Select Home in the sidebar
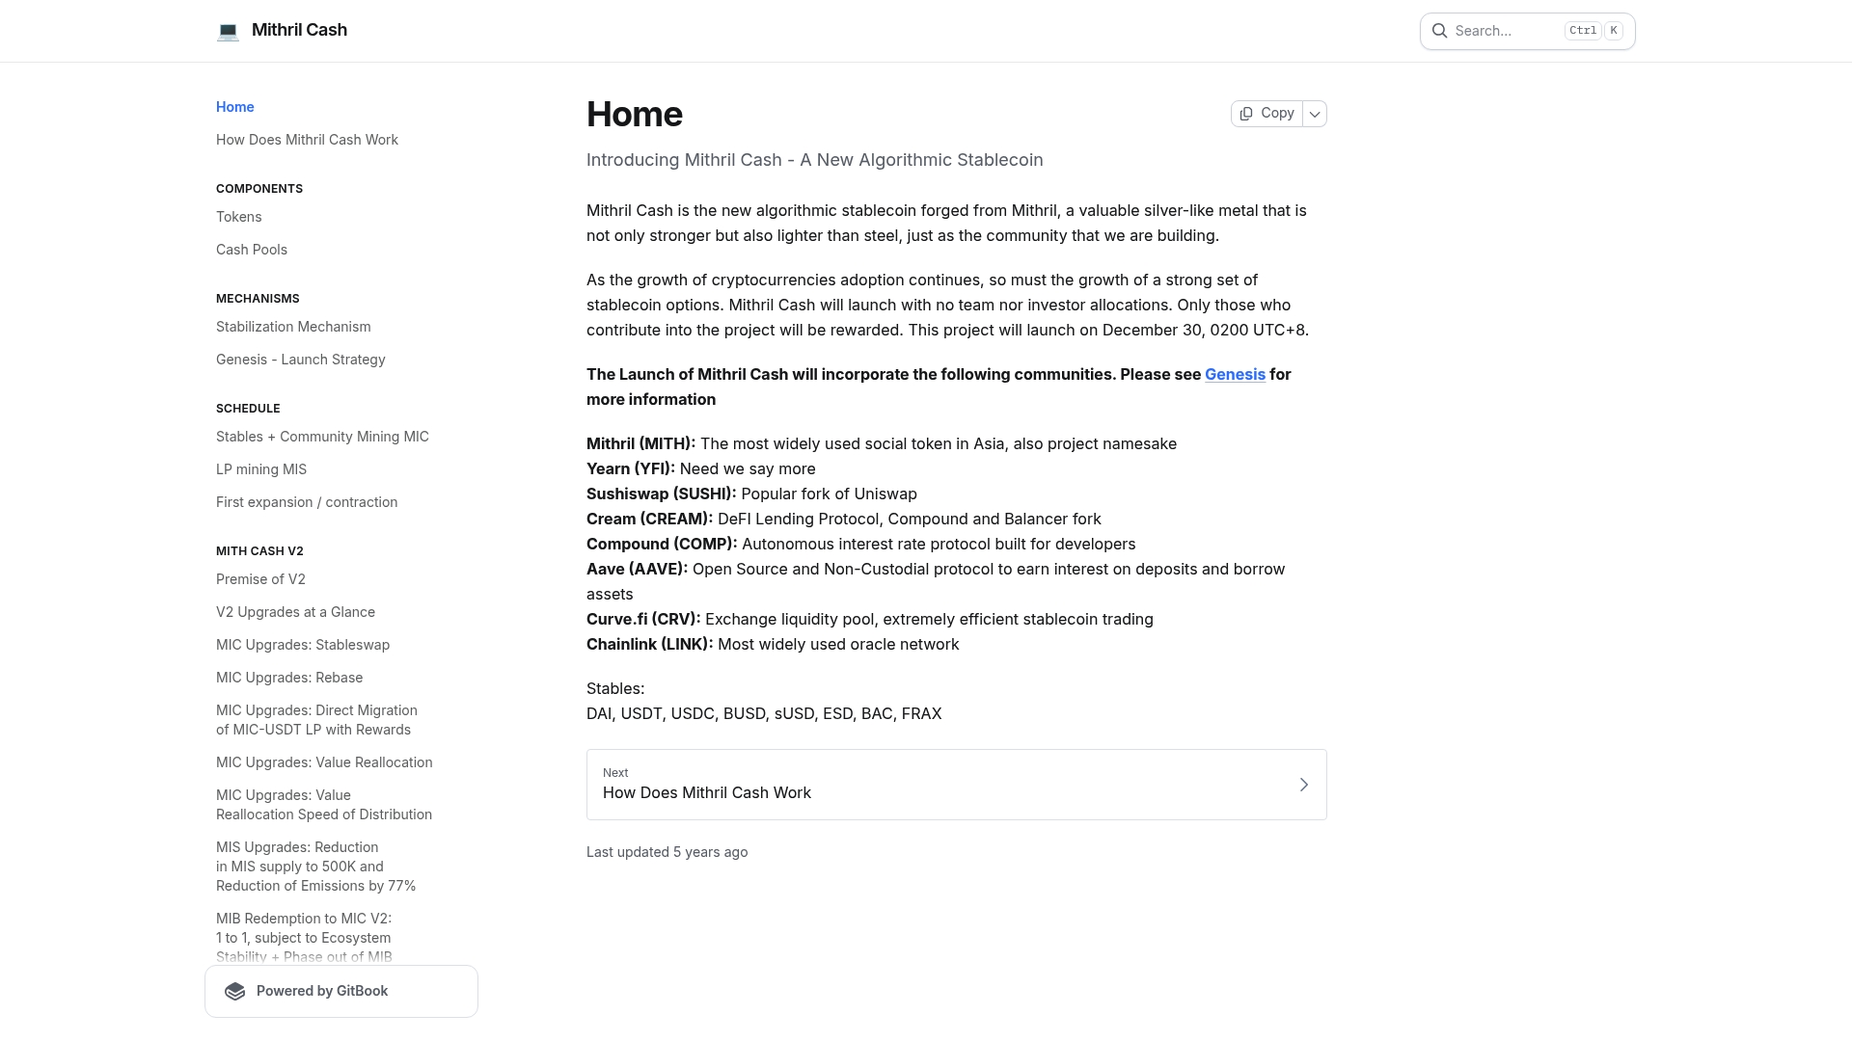Screen dimensions: 1852x1041 click(x=234, y=107)
